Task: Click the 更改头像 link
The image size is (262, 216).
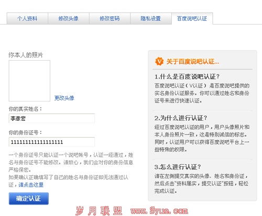Action: pos(64,98)
